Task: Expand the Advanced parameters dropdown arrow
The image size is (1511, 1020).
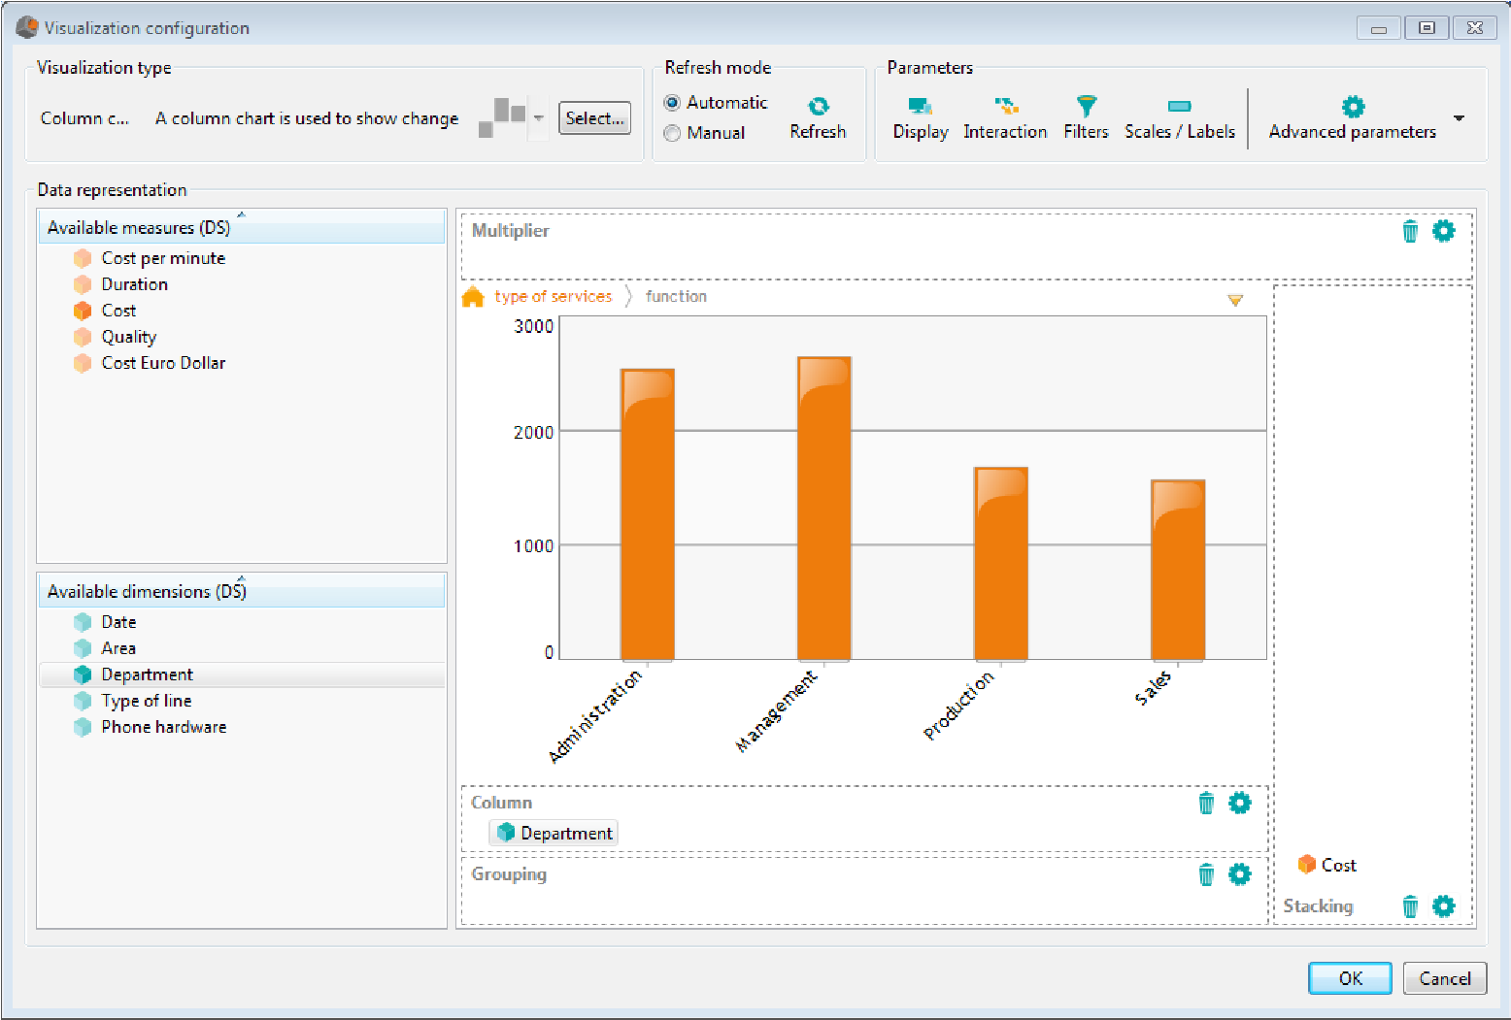Action: 1459,118
